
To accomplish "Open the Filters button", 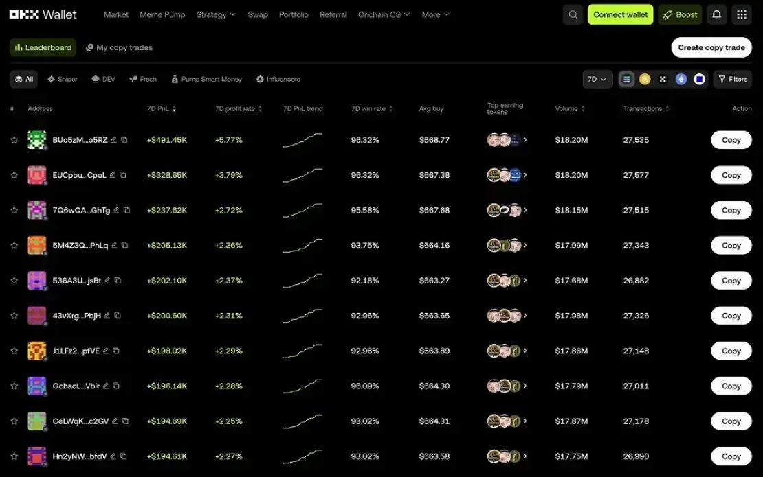I will coord(733,79).
